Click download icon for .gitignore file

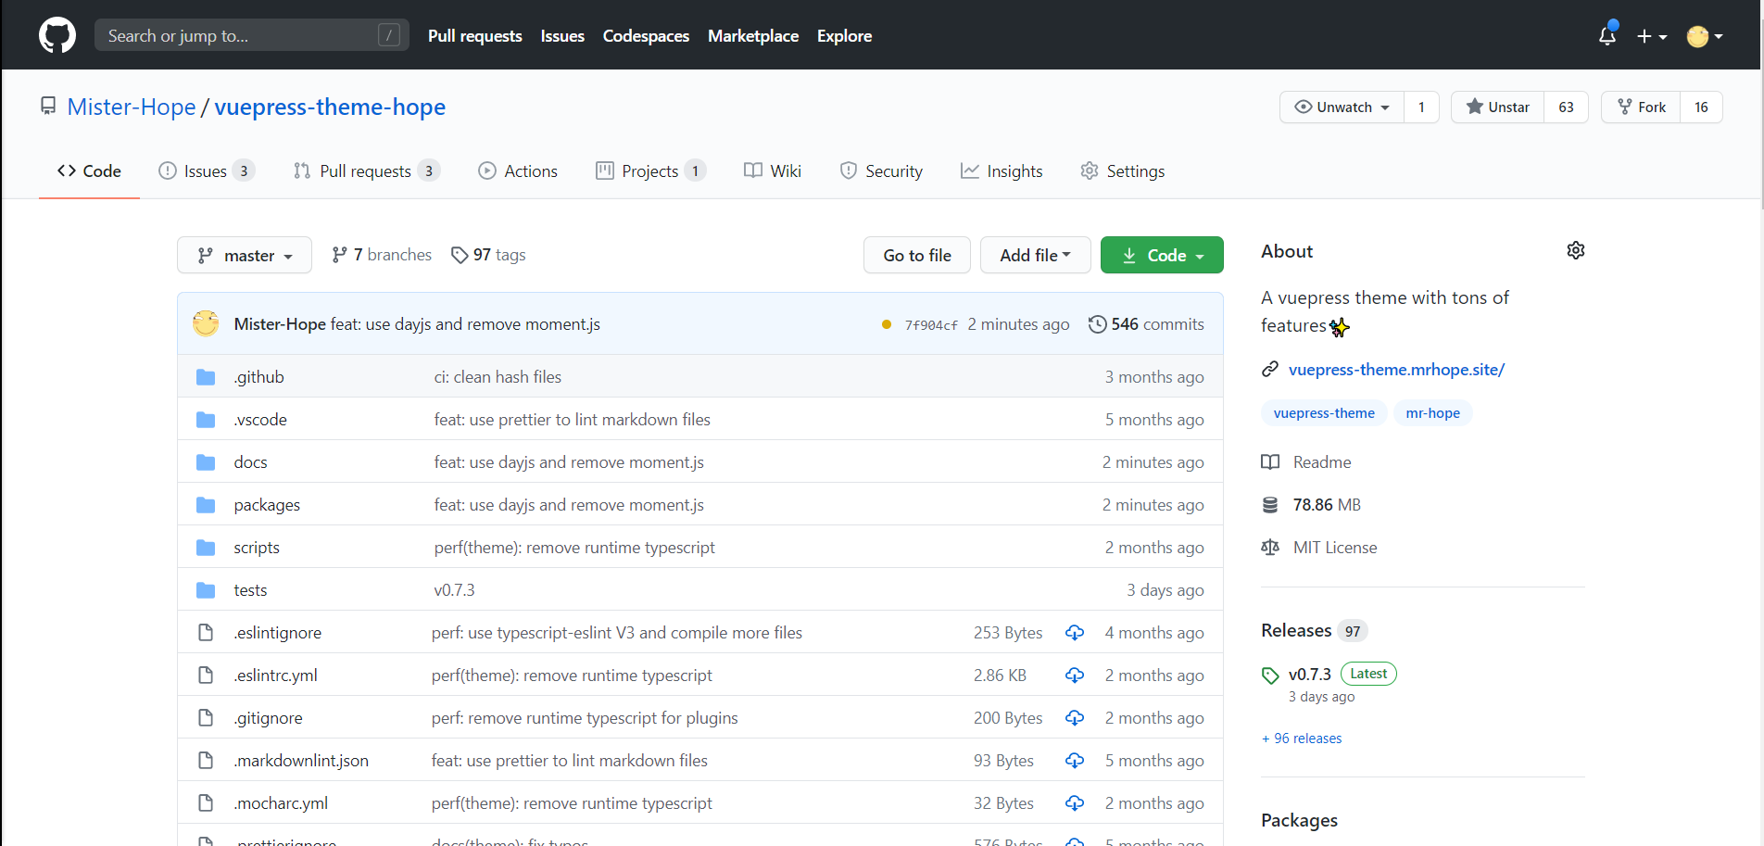[x=1075, y=718]
